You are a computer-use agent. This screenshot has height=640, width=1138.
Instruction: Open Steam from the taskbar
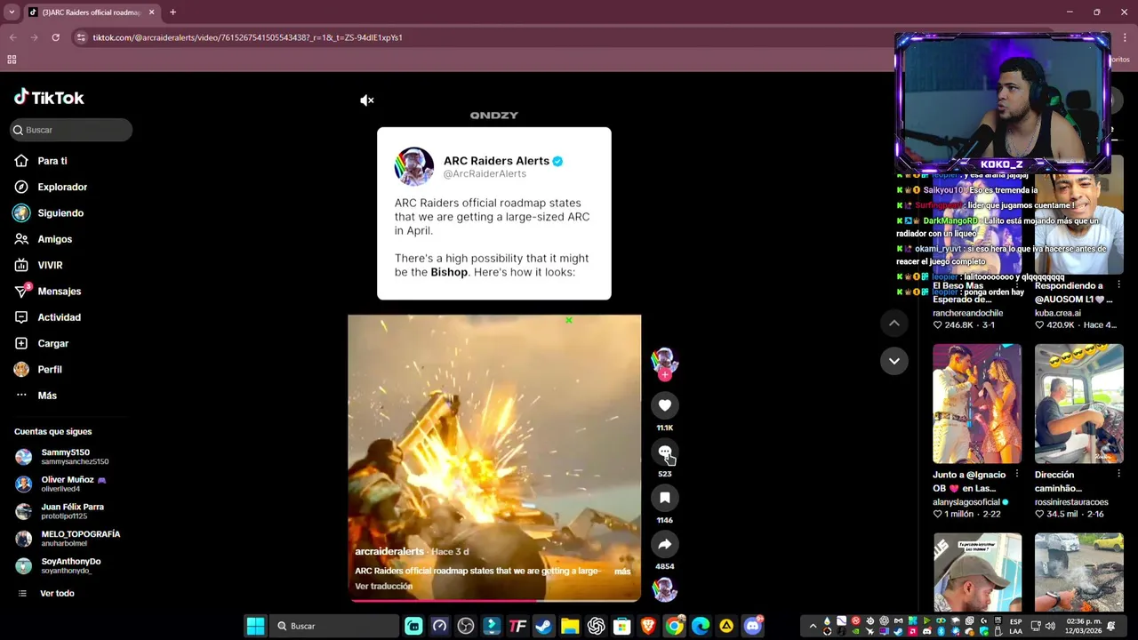point(543,626)
